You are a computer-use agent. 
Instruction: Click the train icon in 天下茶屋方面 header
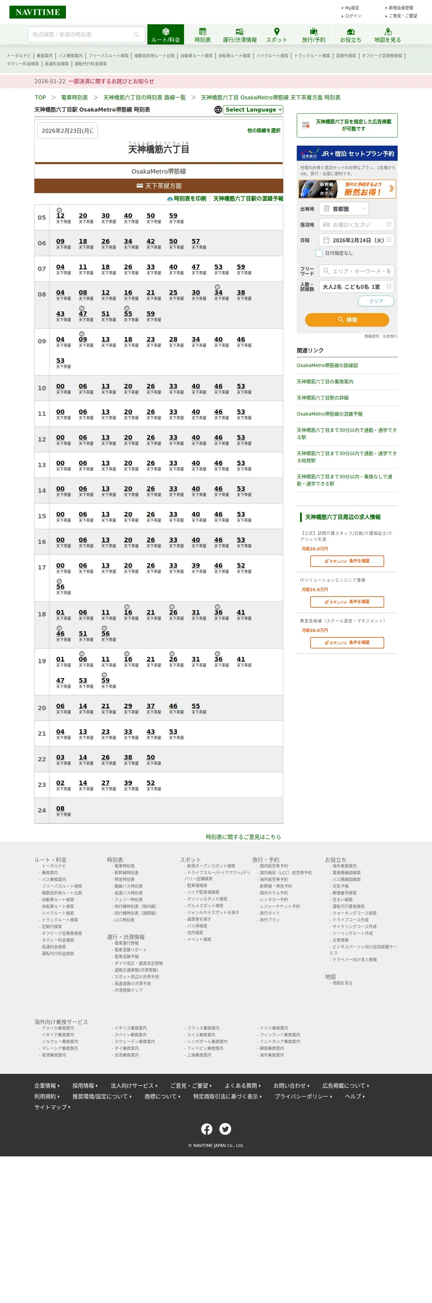(x=140, y=186)
